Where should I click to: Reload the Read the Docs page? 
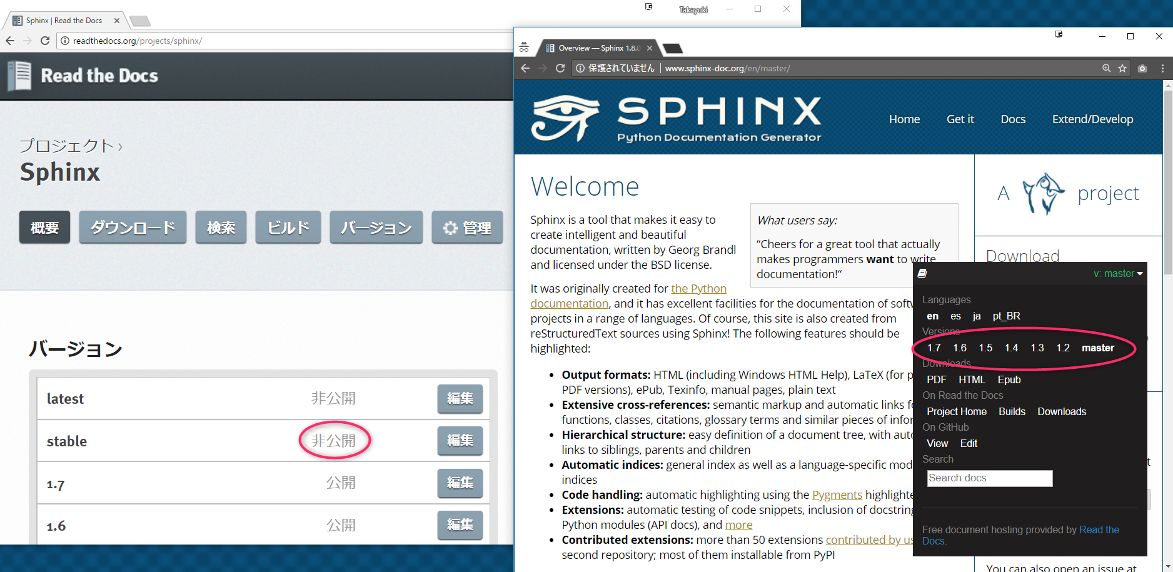[x=45, y=41]
